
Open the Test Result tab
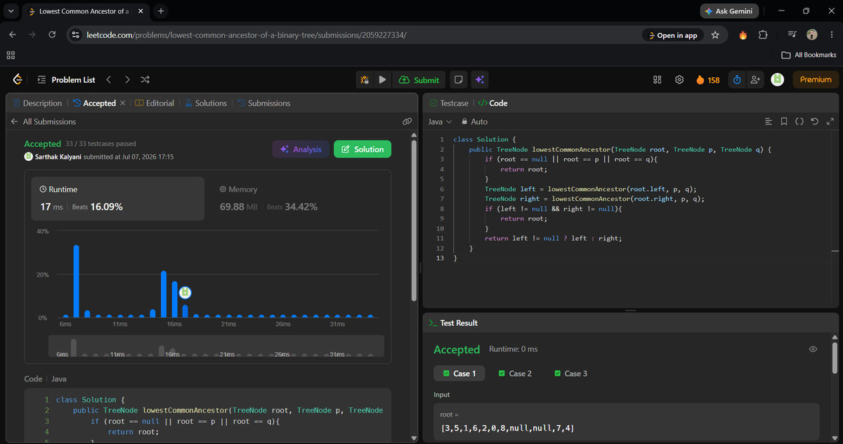coord(453,323)
